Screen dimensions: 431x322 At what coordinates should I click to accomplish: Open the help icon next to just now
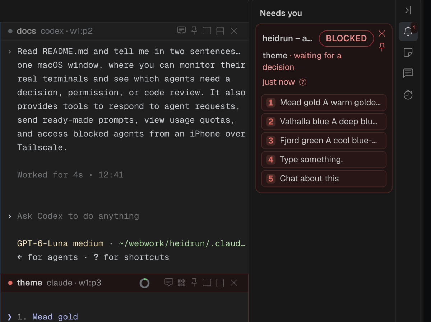pyautogui.click(x=303, y=82)
